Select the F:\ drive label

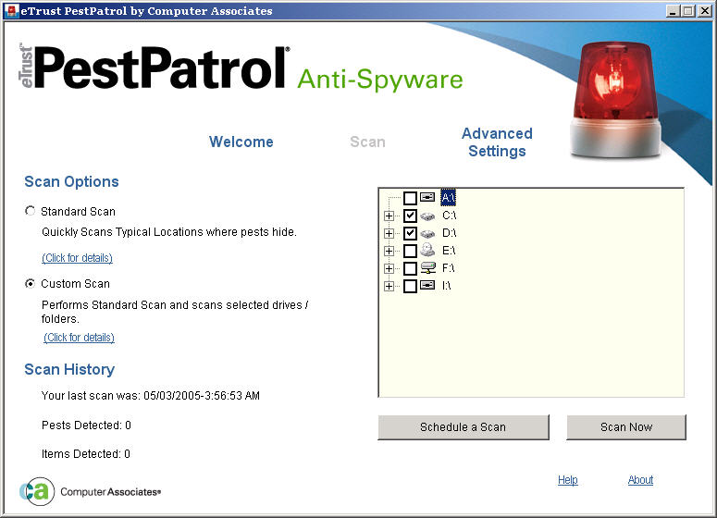pos(448,268)
